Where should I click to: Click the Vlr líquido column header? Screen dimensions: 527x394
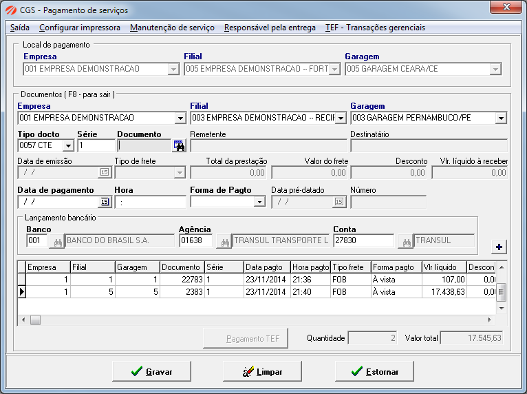[444, 267]
